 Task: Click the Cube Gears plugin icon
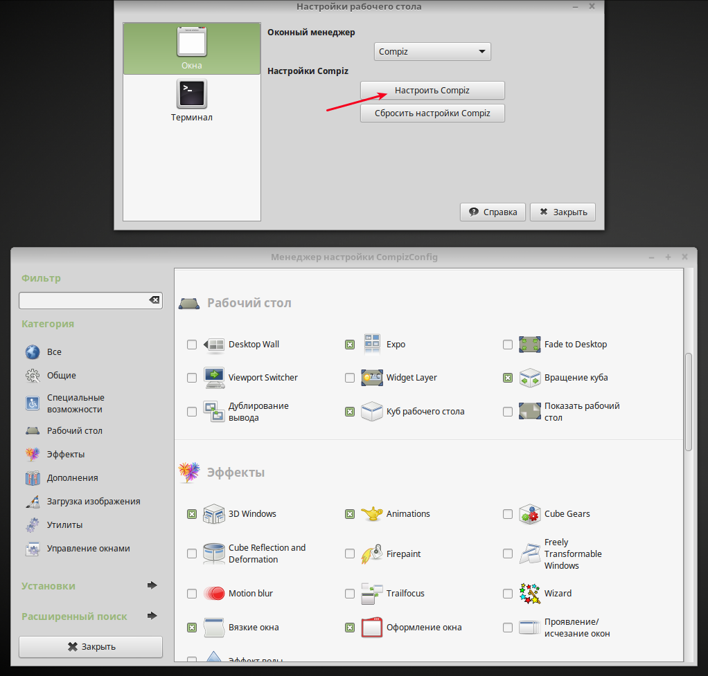(x=530, y=514)
